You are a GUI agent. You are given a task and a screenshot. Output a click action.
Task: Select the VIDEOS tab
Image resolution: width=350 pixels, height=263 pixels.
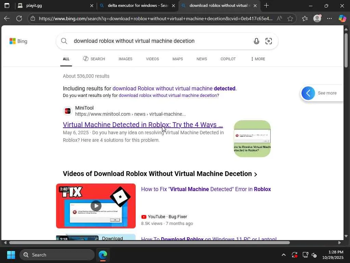point(152,59)
